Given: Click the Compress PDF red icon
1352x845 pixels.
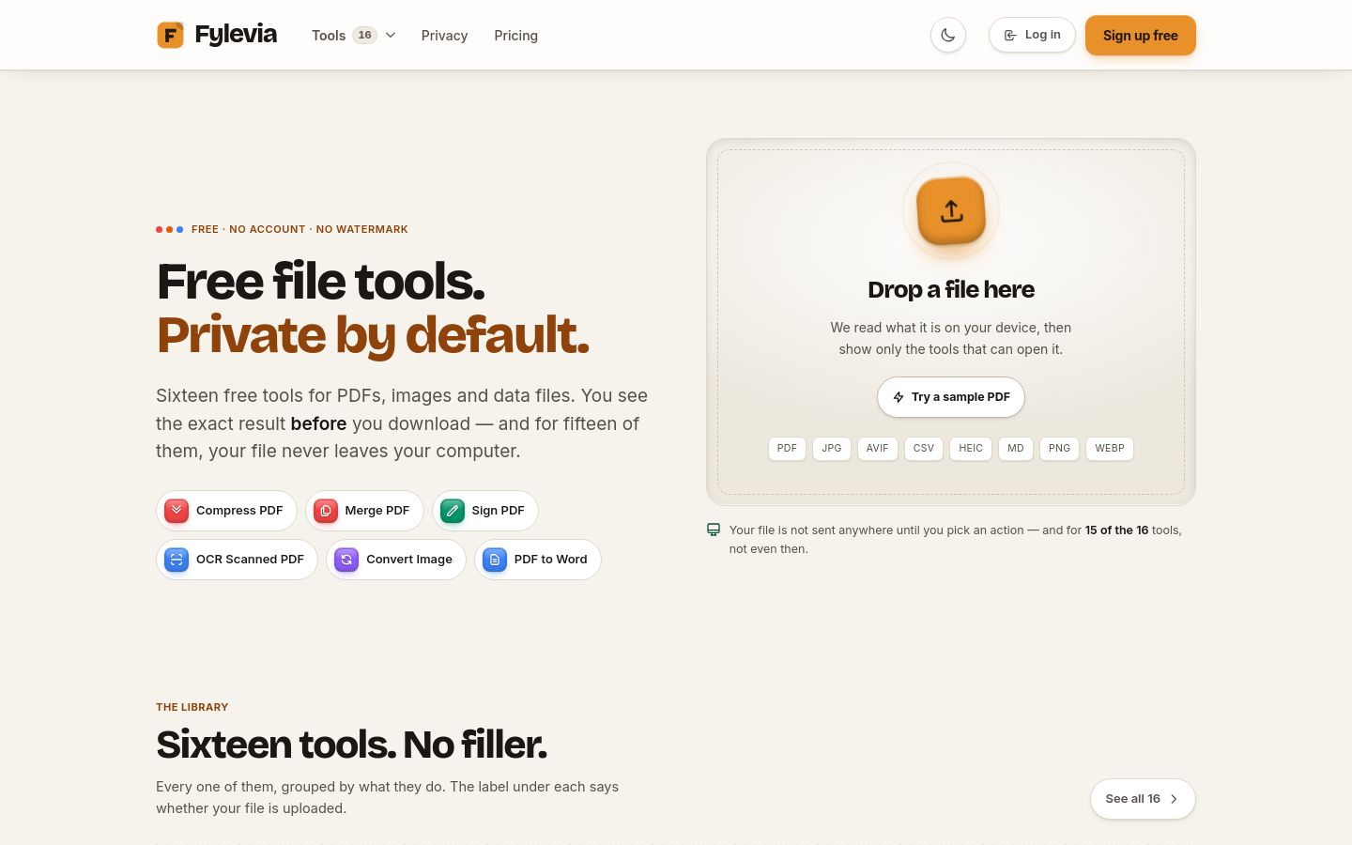Looking at the screenshot, I should [177, 511].
